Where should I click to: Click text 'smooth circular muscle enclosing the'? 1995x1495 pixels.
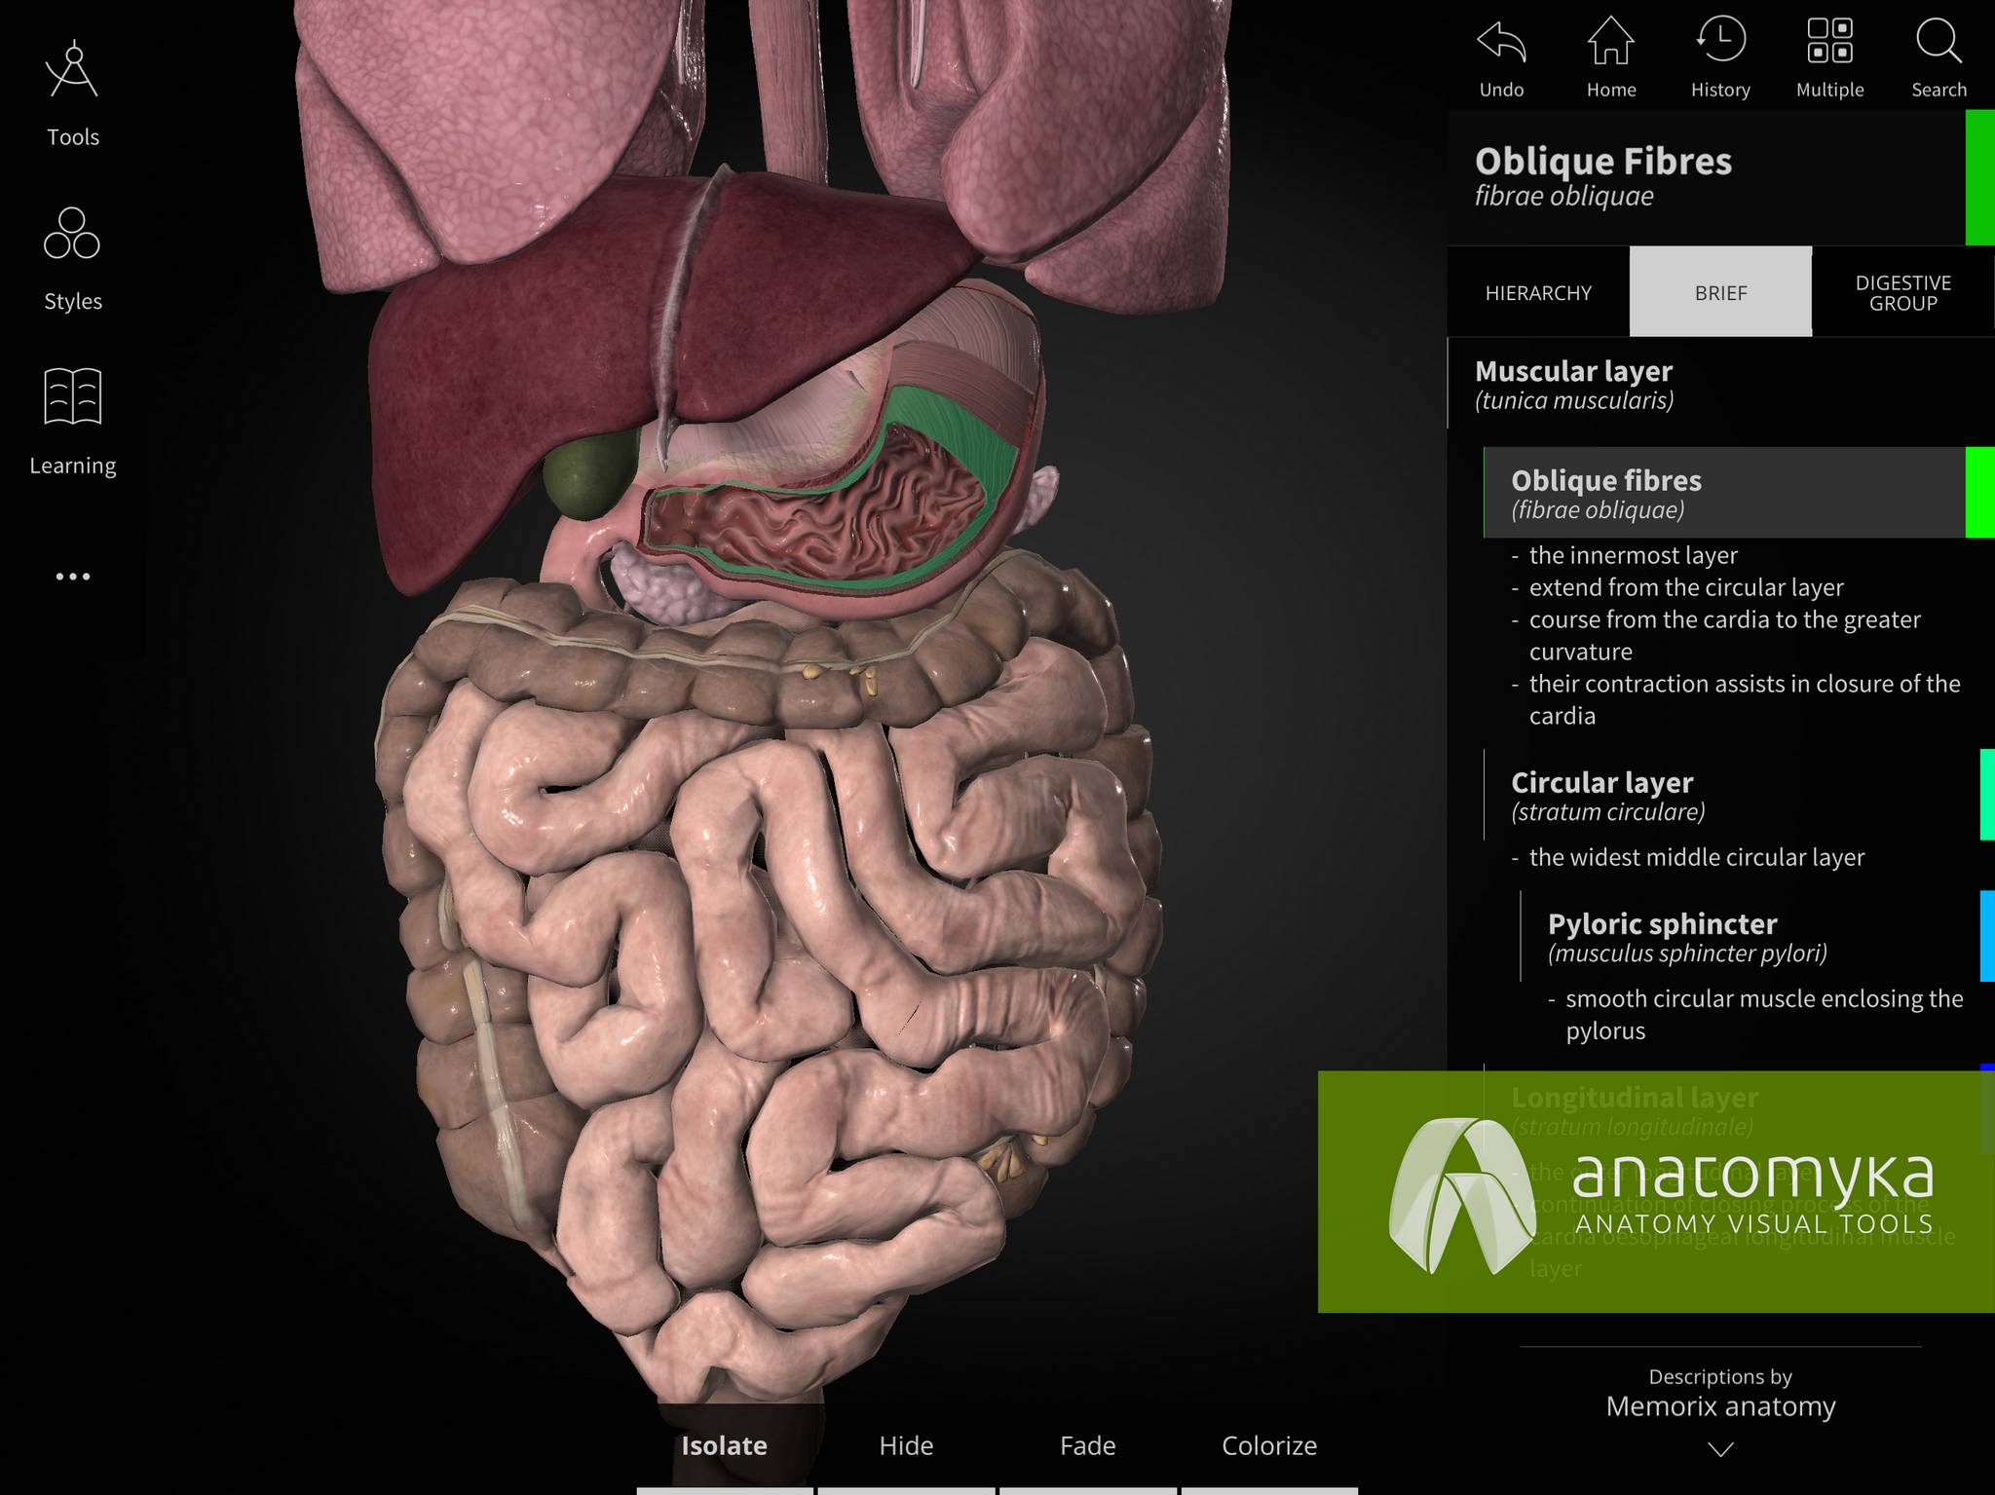coord(1764,998)
